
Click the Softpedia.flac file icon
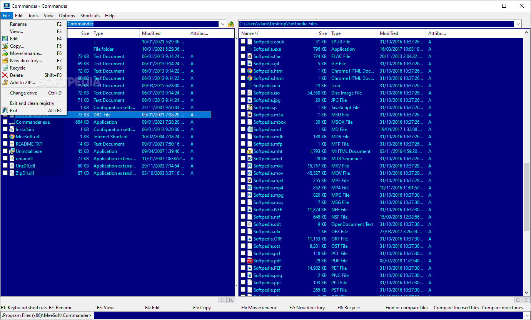click(249, 56)
